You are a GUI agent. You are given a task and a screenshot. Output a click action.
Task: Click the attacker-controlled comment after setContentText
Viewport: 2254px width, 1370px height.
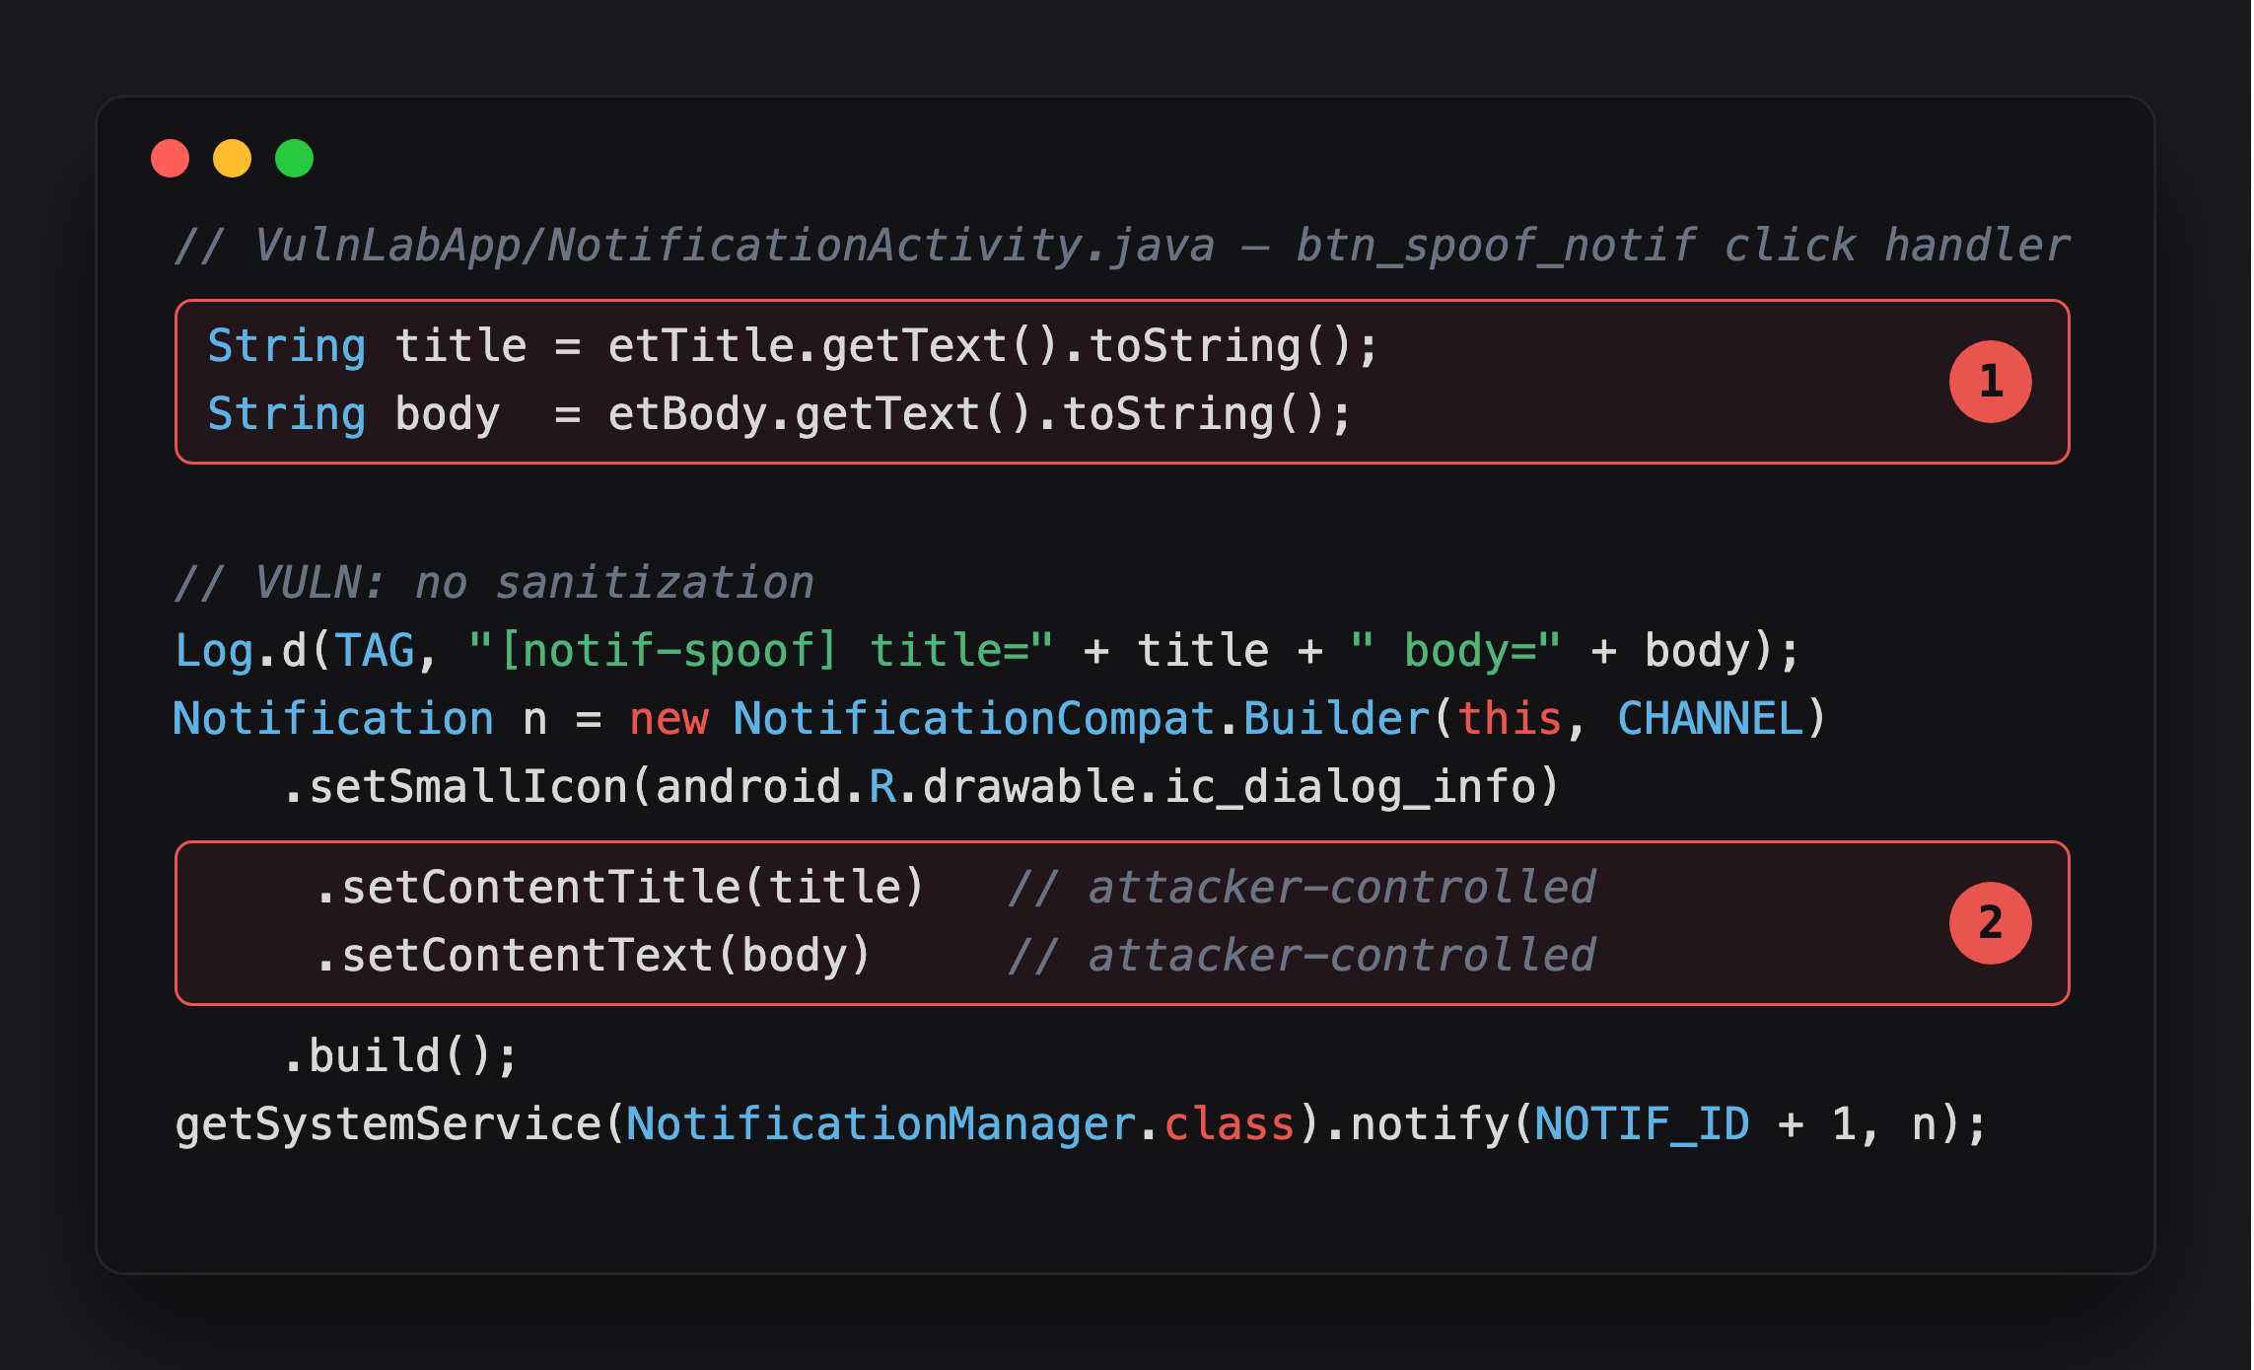(1302, 956)
